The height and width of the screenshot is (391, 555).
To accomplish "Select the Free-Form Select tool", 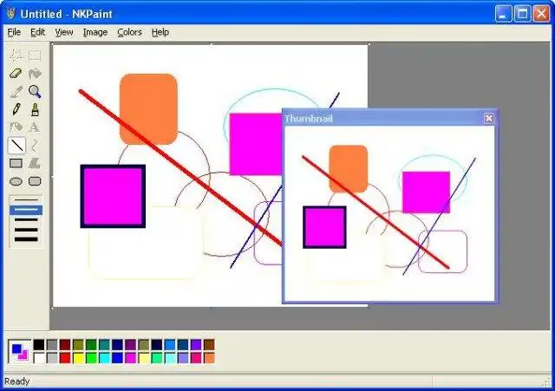I will pos(16,55).
